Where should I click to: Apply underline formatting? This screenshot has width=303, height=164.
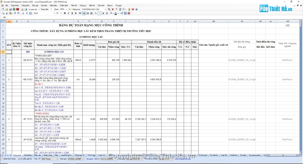pyautogui.click(x=72, y=13)
